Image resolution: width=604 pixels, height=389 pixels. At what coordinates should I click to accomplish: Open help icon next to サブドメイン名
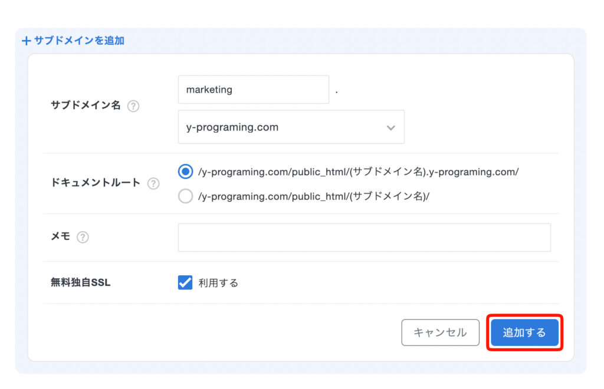[x=134, y=106]
